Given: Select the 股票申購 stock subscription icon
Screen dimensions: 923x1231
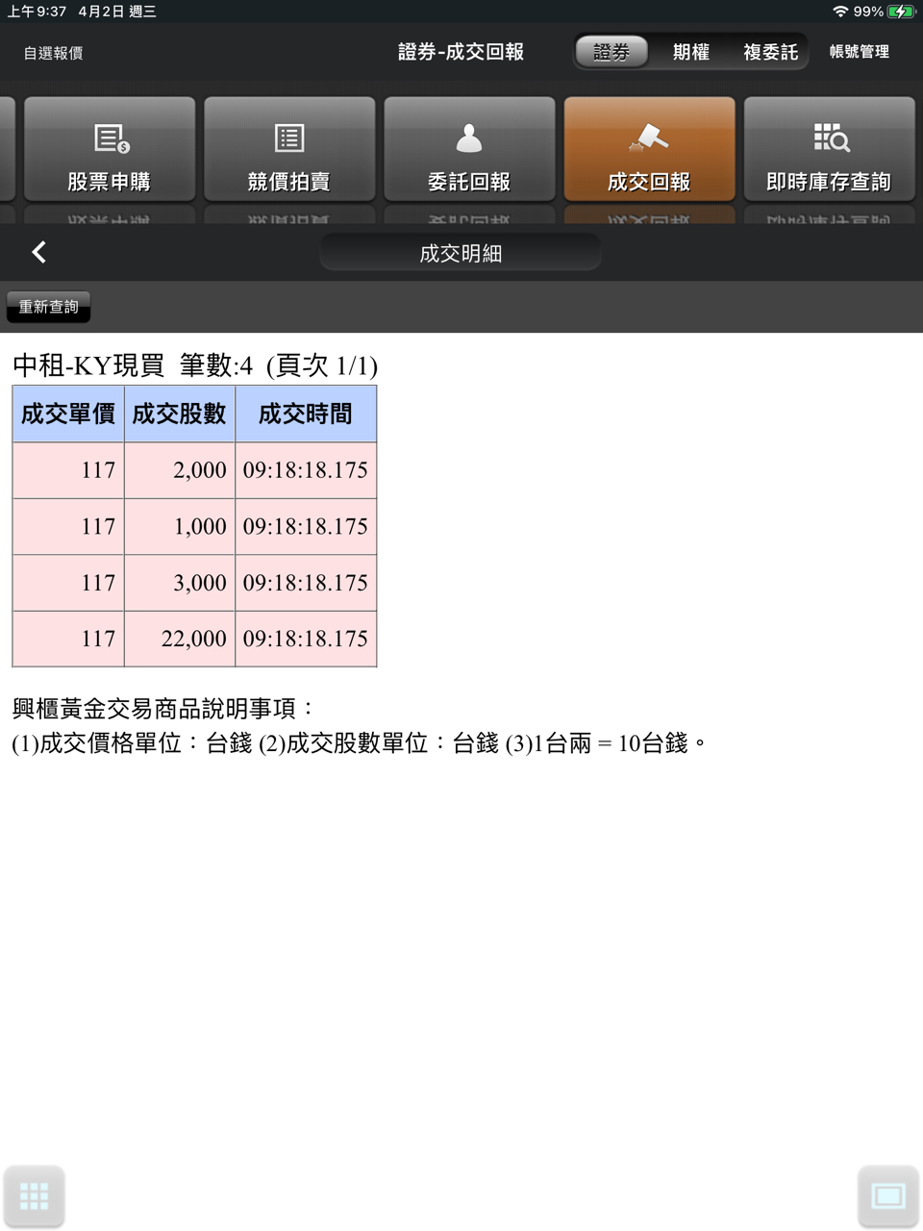Looking at the screenshot, I should click(x=109, y=149).
